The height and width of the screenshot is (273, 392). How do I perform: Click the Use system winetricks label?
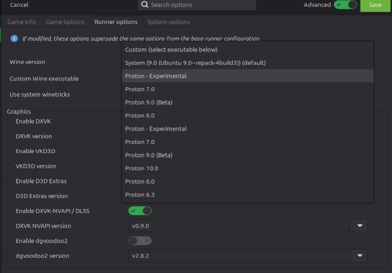(40, 94)
